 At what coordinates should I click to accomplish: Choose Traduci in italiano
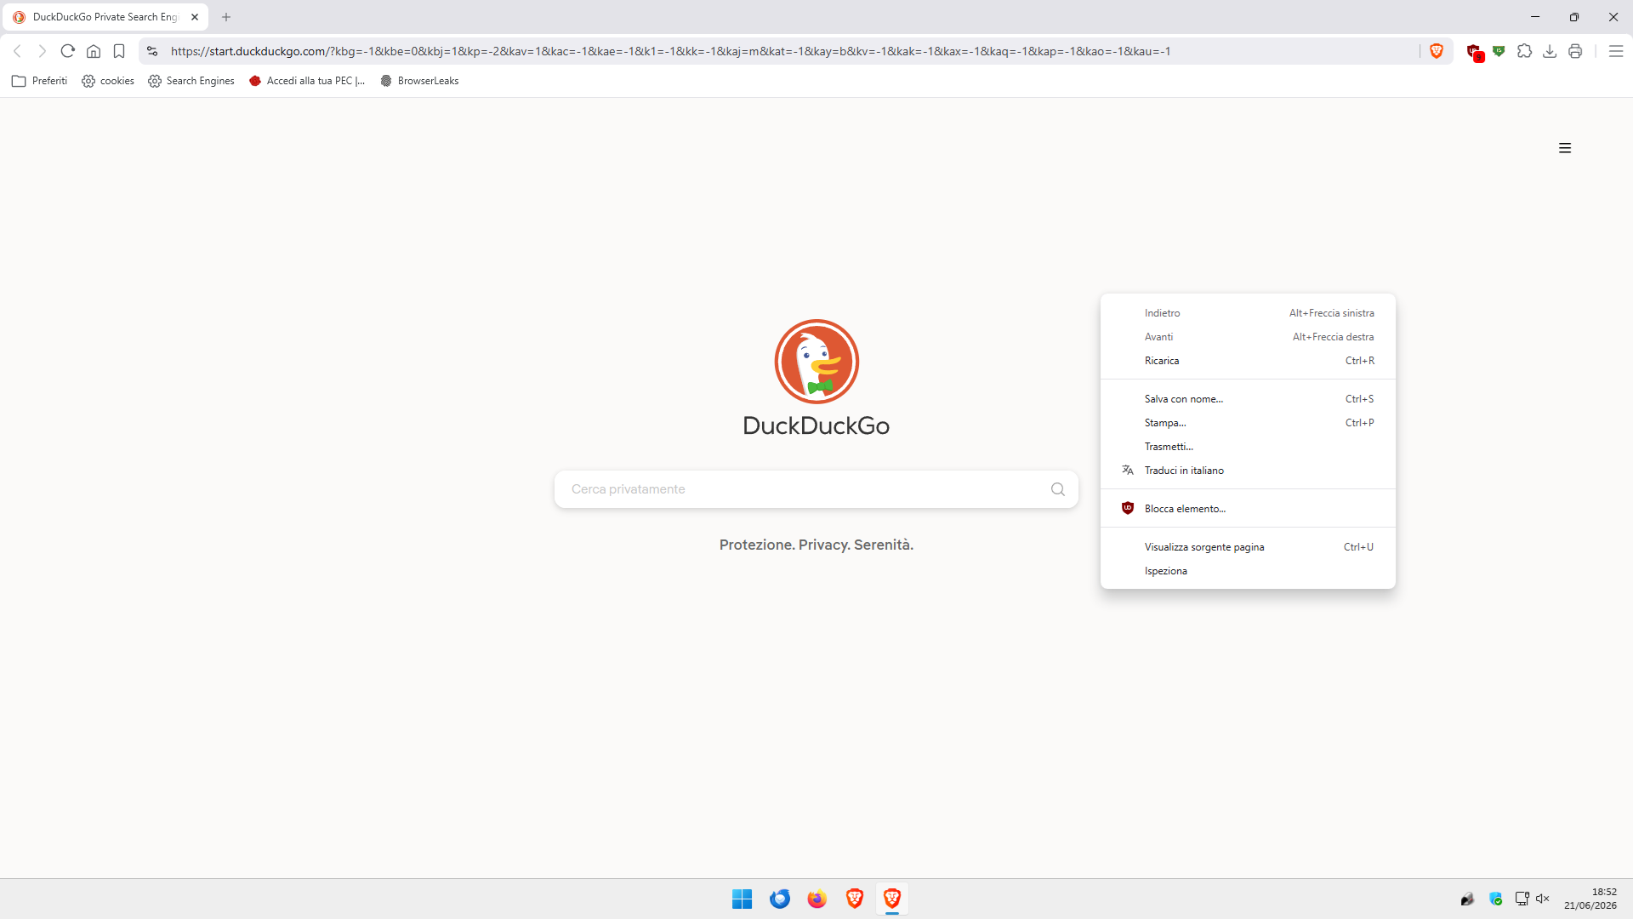pos(1248,471)
